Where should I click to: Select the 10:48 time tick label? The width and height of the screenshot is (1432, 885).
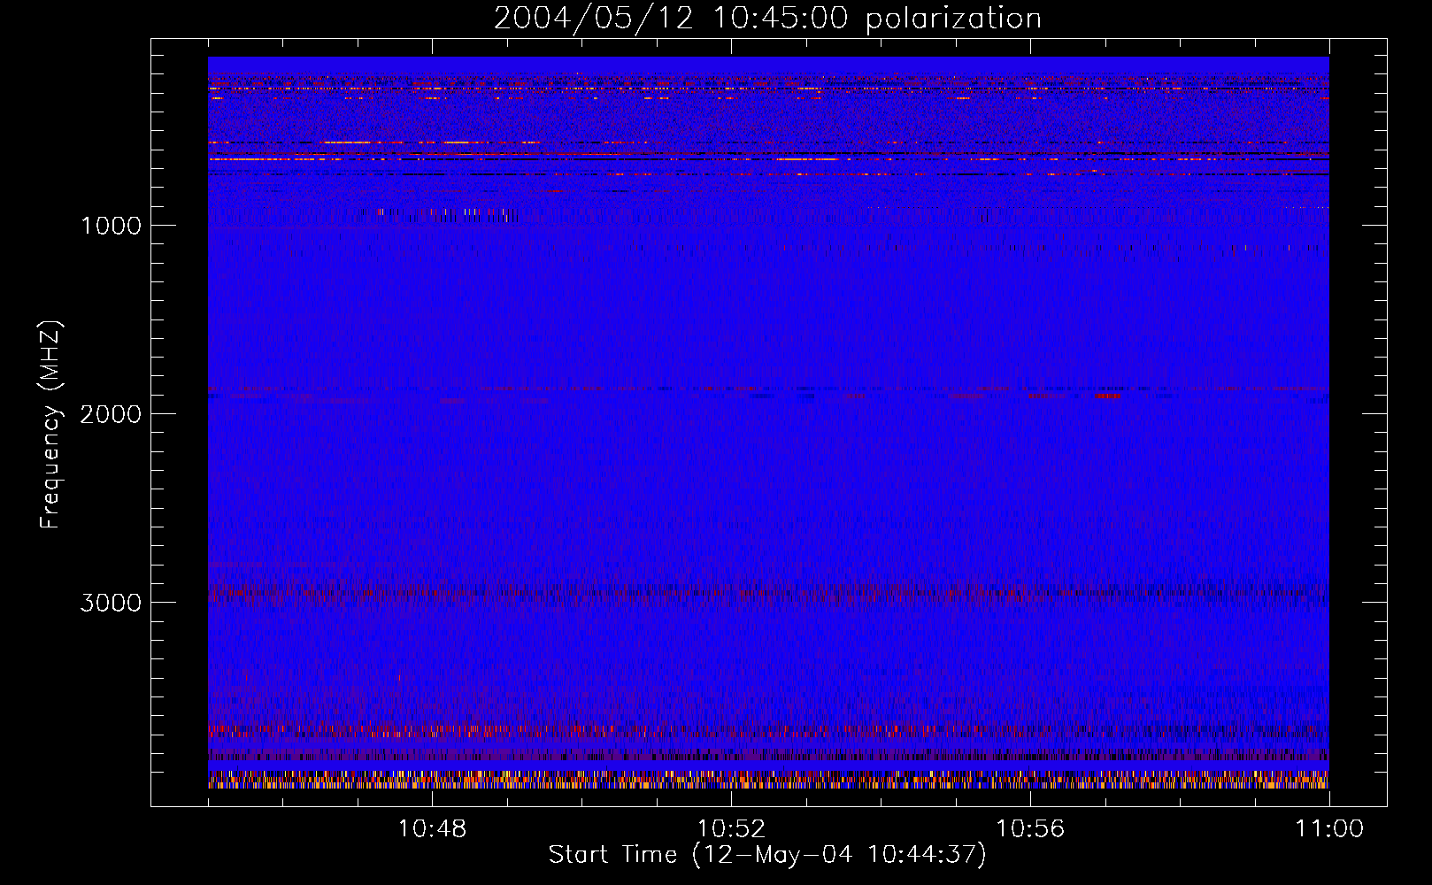click(432, 829)
